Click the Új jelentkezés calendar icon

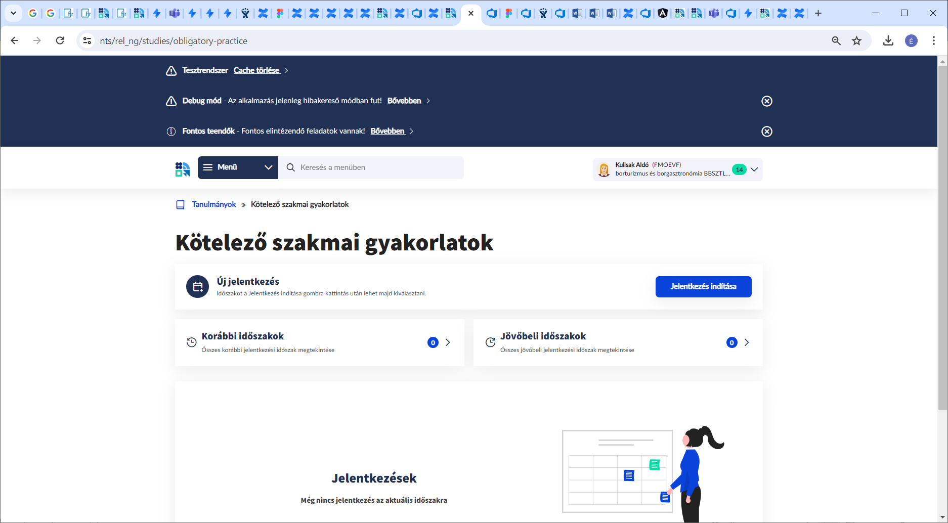coord(197,287)
